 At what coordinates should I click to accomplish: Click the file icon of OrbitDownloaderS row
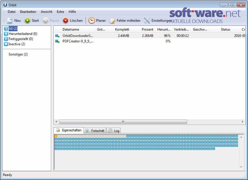tap(57, 36)
